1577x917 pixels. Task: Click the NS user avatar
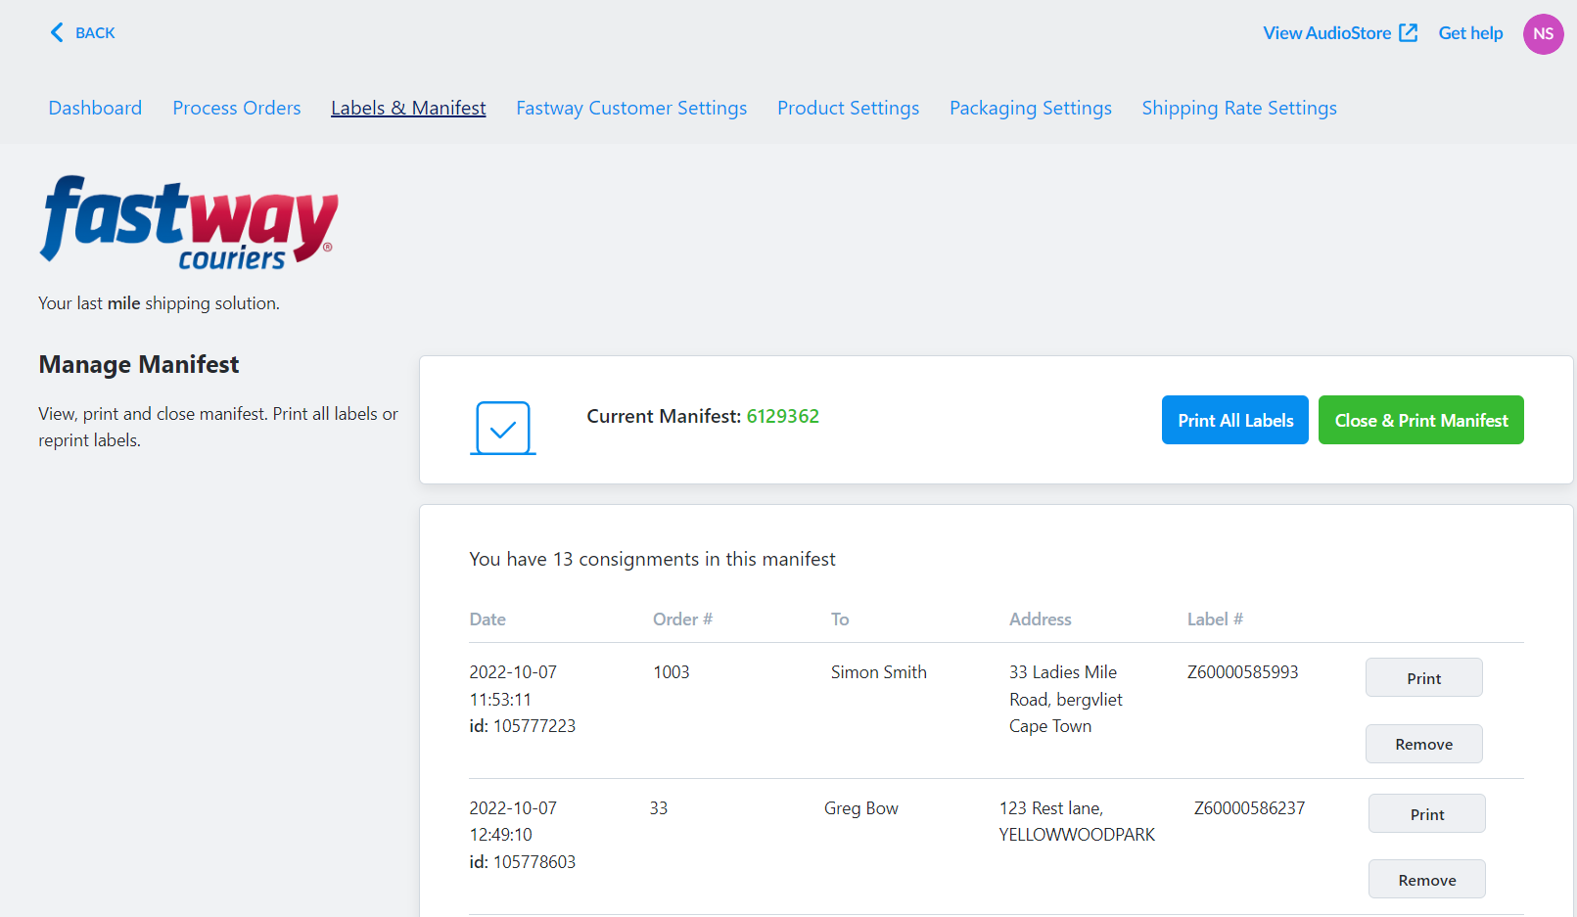[x=1543, y=33]
